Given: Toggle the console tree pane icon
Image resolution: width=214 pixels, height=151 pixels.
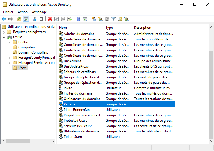Looking at the screenshot, I should coord(26,19).
